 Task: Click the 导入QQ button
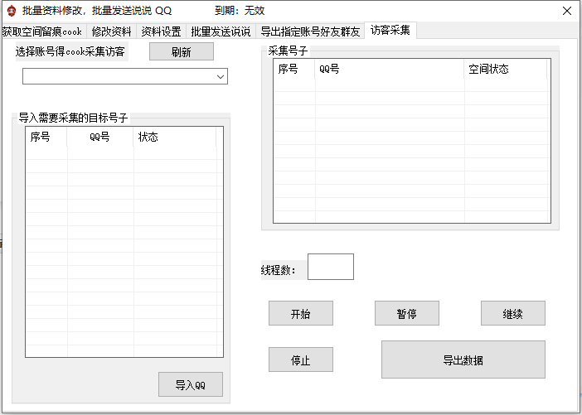(191, 384)
